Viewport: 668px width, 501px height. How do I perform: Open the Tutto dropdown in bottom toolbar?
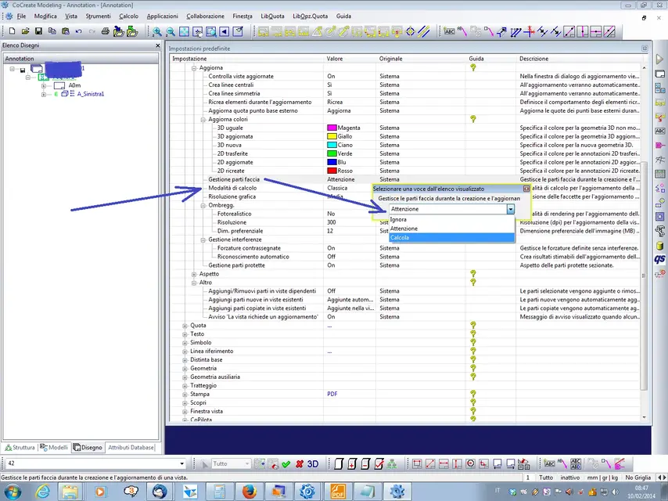pyautogui.click(x=246, y=463)
